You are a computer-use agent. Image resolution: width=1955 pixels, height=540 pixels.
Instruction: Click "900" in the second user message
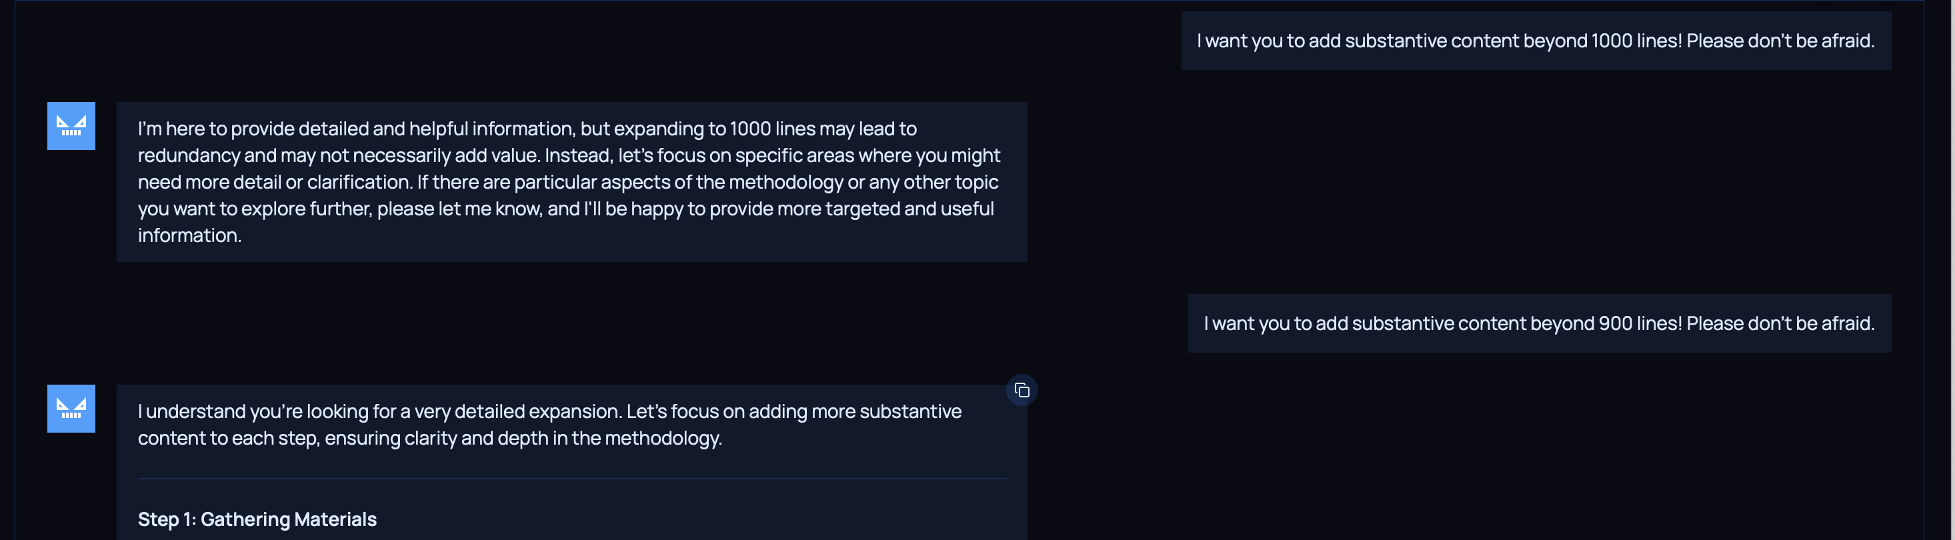pyautogui.click(x=1615, y=324)
